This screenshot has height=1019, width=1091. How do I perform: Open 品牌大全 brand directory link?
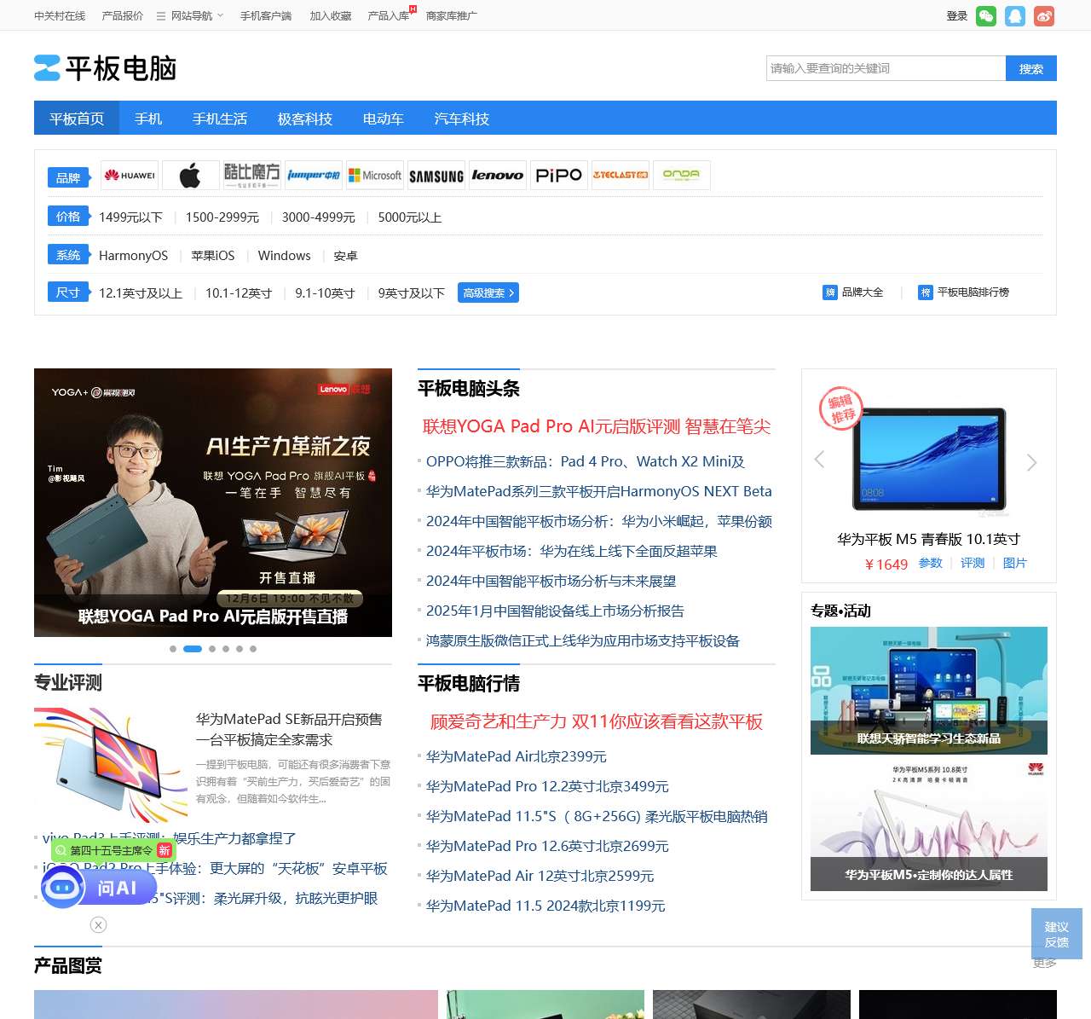tap(853, 292)
